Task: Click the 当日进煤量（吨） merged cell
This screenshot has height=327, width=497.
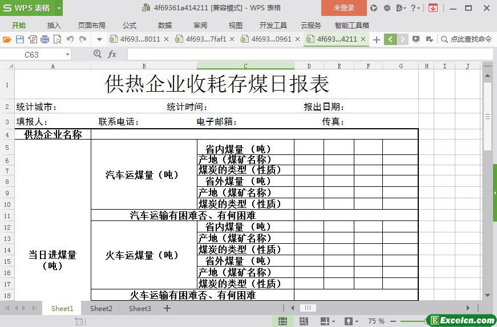Action: [52, 260]
